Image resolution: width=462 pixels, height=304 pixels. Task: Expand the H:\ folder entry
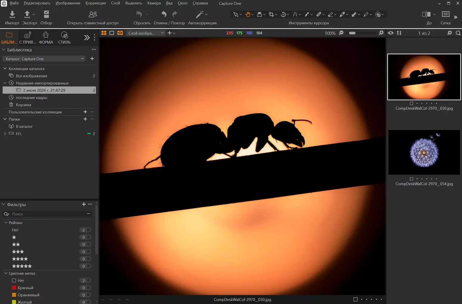coord(5,134)
